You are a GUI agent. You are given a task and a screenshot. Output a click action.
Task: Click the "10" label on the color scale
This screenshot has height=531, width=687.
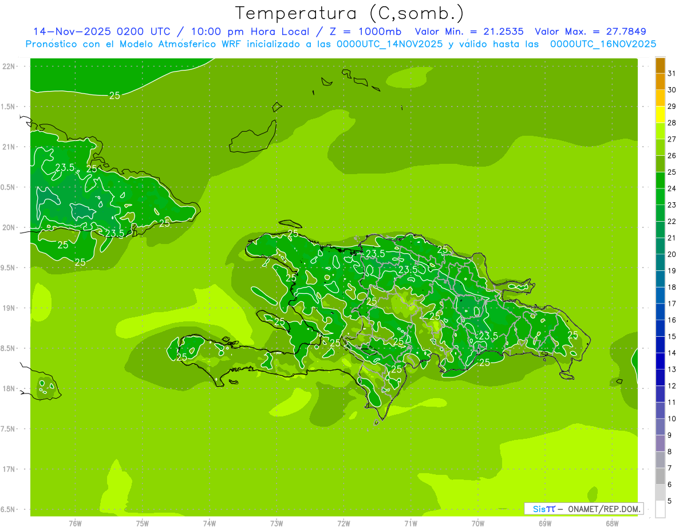[x=672, y=419]
